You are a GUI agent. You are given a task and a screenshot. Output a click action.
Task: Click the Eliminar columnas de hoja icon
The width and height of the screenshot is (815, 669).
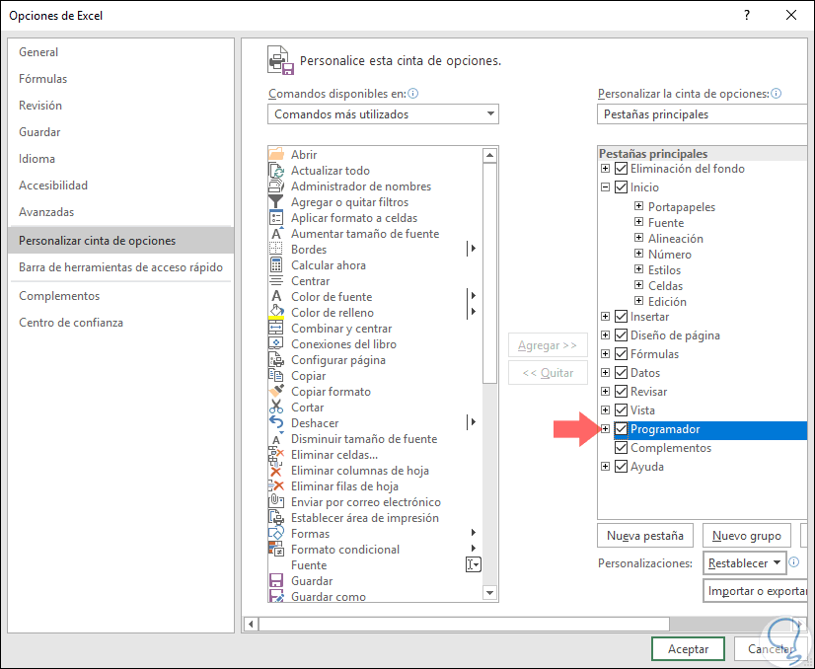(x=276, y=471)
